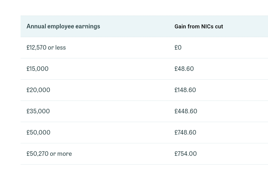Select the £148.60 gain amount
The height and width of the screenshot is (175, 268).
tap(185, 90)
